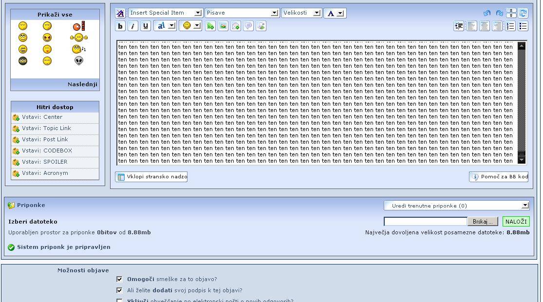Click the indent text icon
The image size is (543, 302).
[459, 26]
